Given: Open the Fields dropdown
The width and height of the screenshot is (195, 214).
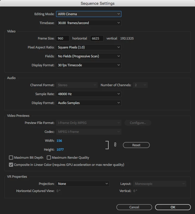Looking at the screenshot, I should click(x=89, y=56).
